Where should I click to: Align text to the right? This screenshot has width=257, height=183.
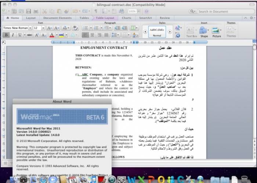[x=99, y=35]
